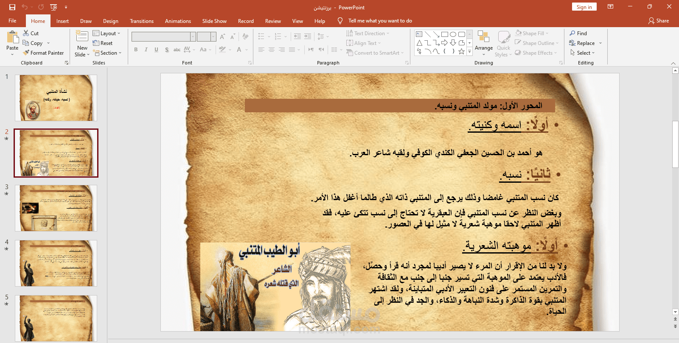Screen dimensions: 679x343
Task: Toggle Strikethrough formatting
Action: 177,50
